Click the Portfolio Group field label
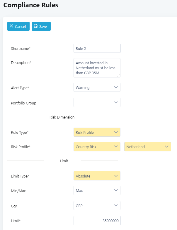 tap(23, 103)
